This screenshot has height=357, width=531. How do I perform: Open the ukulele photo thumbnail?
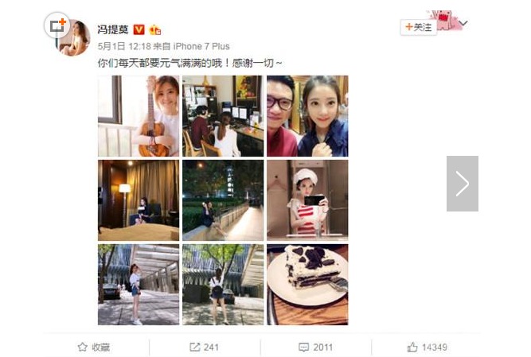pos(139,116)
